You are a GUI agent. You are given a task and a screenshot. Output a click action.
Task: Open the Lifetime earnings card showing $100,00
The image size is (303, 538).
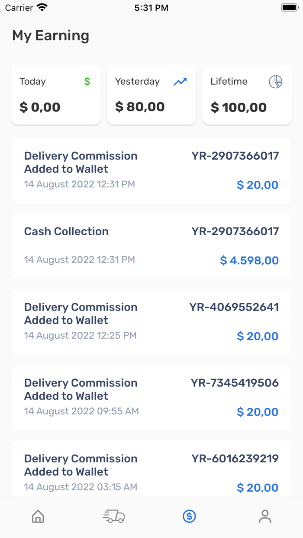pos(247,95)
